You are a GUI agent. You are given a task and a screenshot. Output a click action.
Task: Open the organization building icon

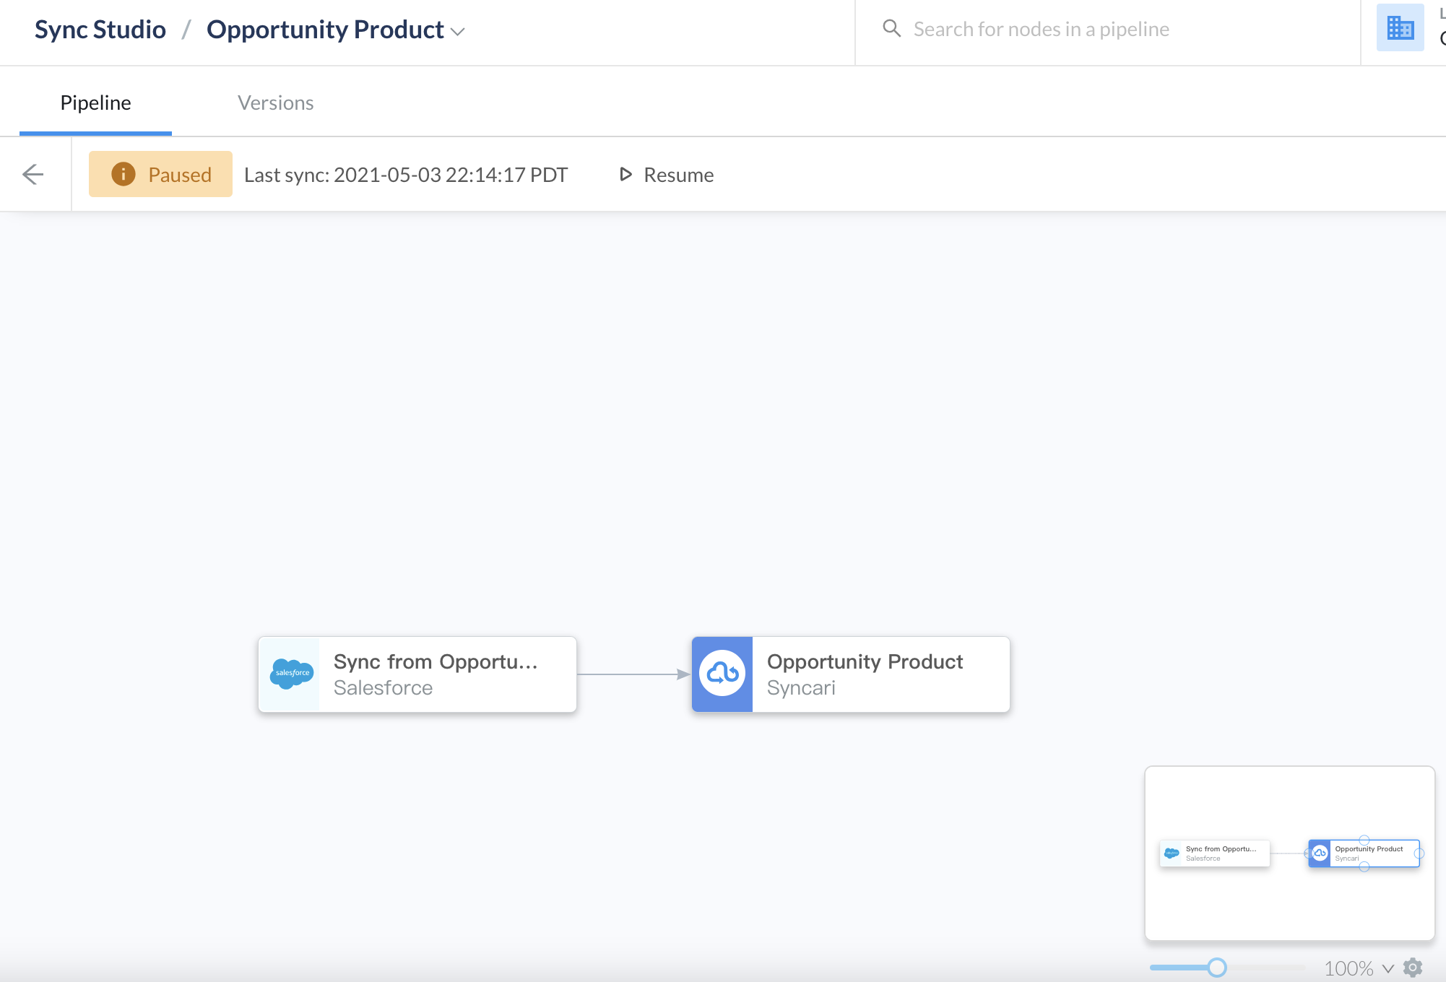click(x=1400, y=28)
